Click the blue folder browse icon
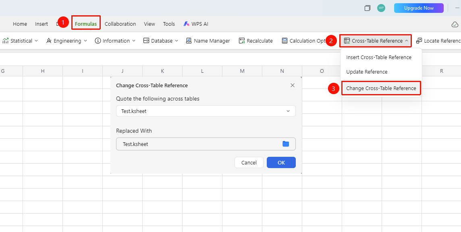The width and height of the screenshot is (461, 232). (x=286, y=144)
